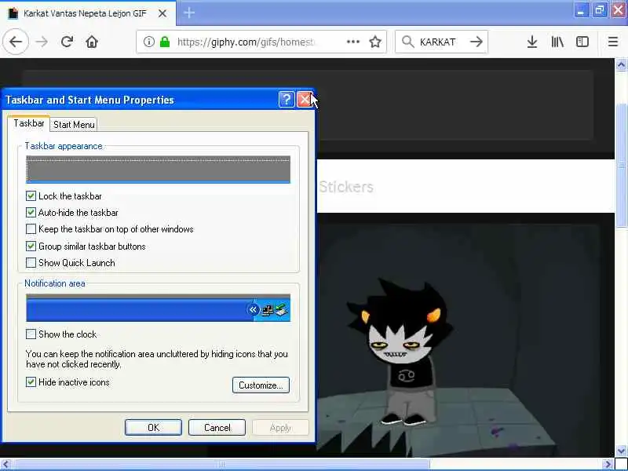This screenshot has height=471, width=628.
Task: Uncheck Lock the taskbar
Action: point(31,195)
